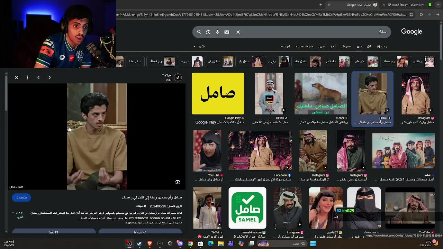Open the brown dog x.com thumbnail

point(321,93)
